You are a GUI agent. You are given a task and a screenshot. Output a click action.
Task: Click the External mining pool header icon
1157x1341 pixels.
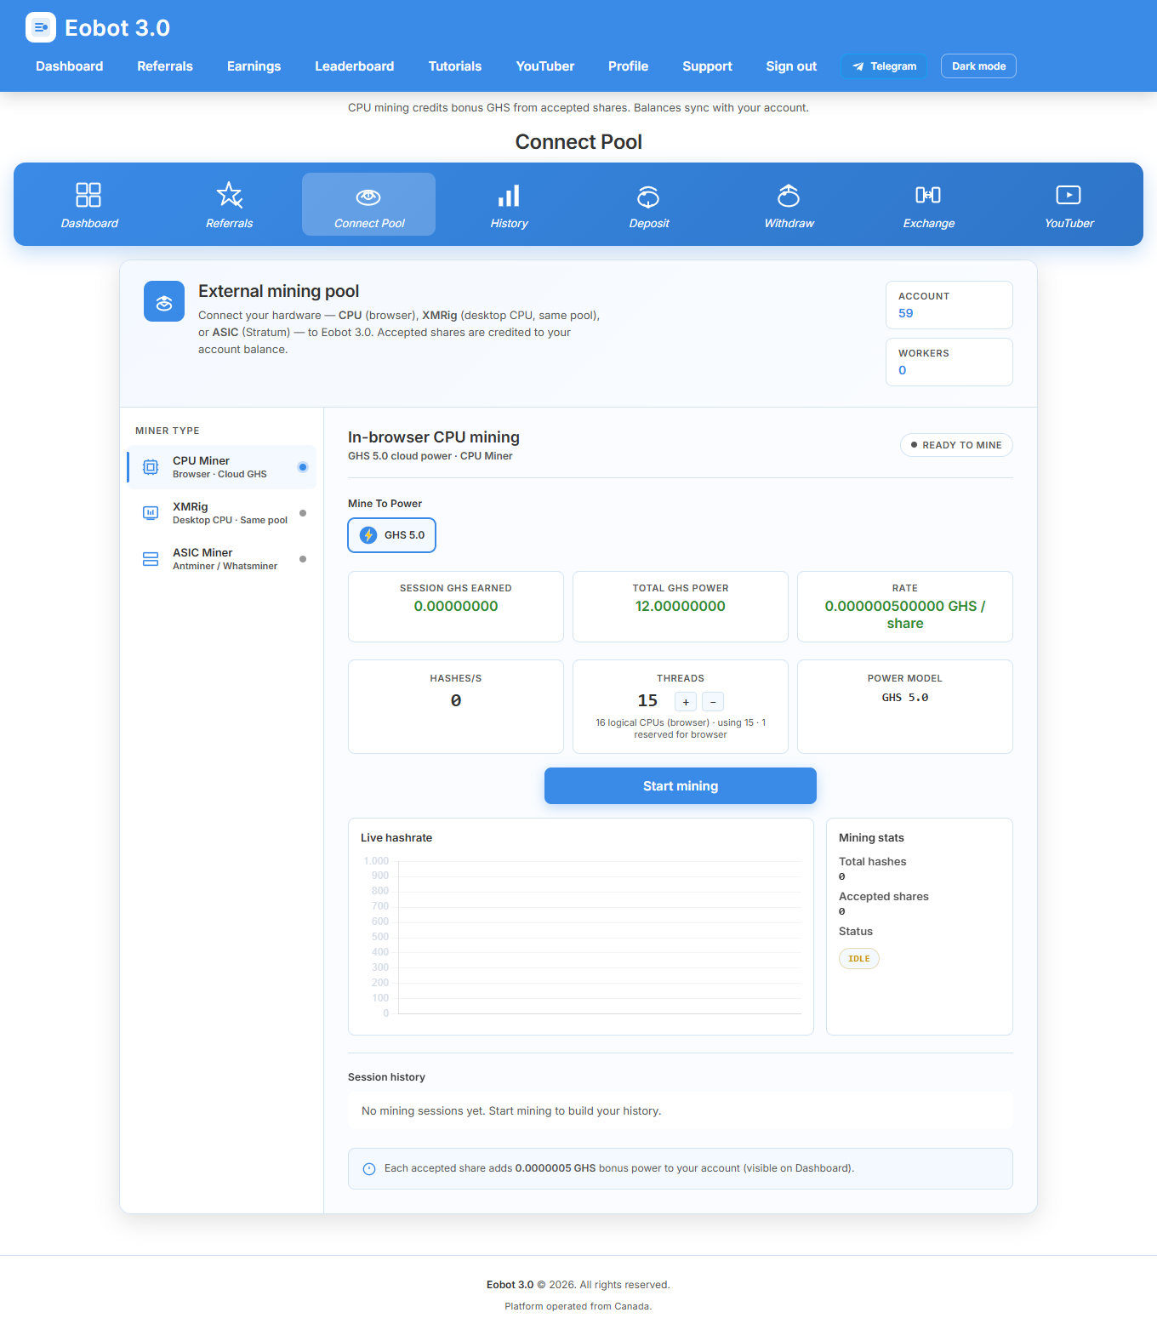pos(164,301)
